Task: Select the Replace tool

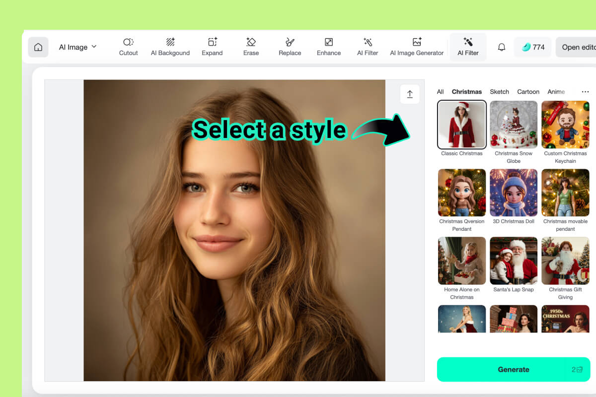Action: click(290, 47)
